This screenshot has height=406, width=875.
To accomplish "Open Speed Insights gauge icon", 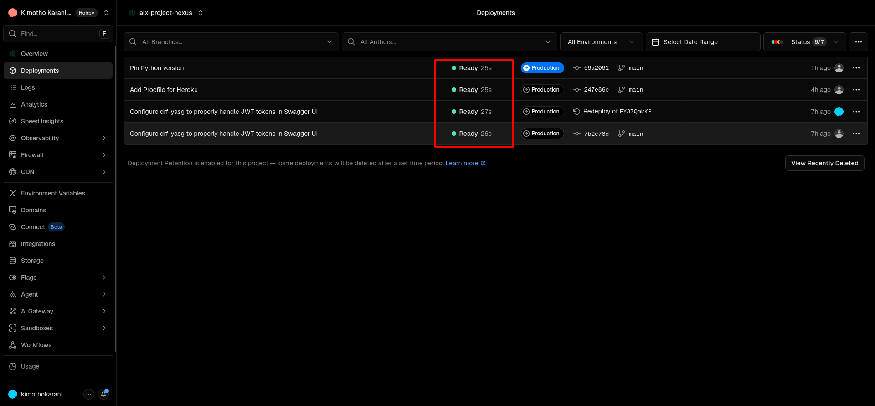I will coord(13,121).
